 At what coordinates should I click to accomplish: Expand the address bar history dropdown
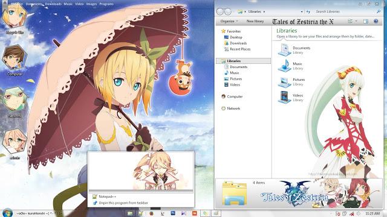302,11
